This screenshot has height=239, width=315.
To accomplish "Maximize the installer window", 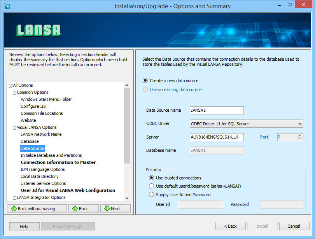I will (289, 4).
